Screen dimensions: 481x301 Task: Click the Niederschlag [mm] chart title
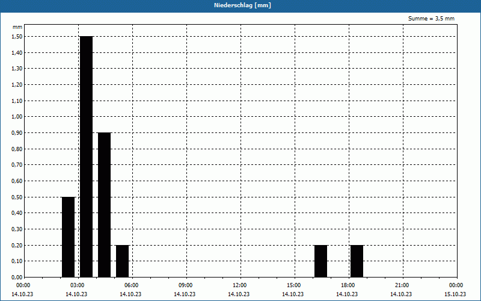pyautogui.click(x=242, y=5)
